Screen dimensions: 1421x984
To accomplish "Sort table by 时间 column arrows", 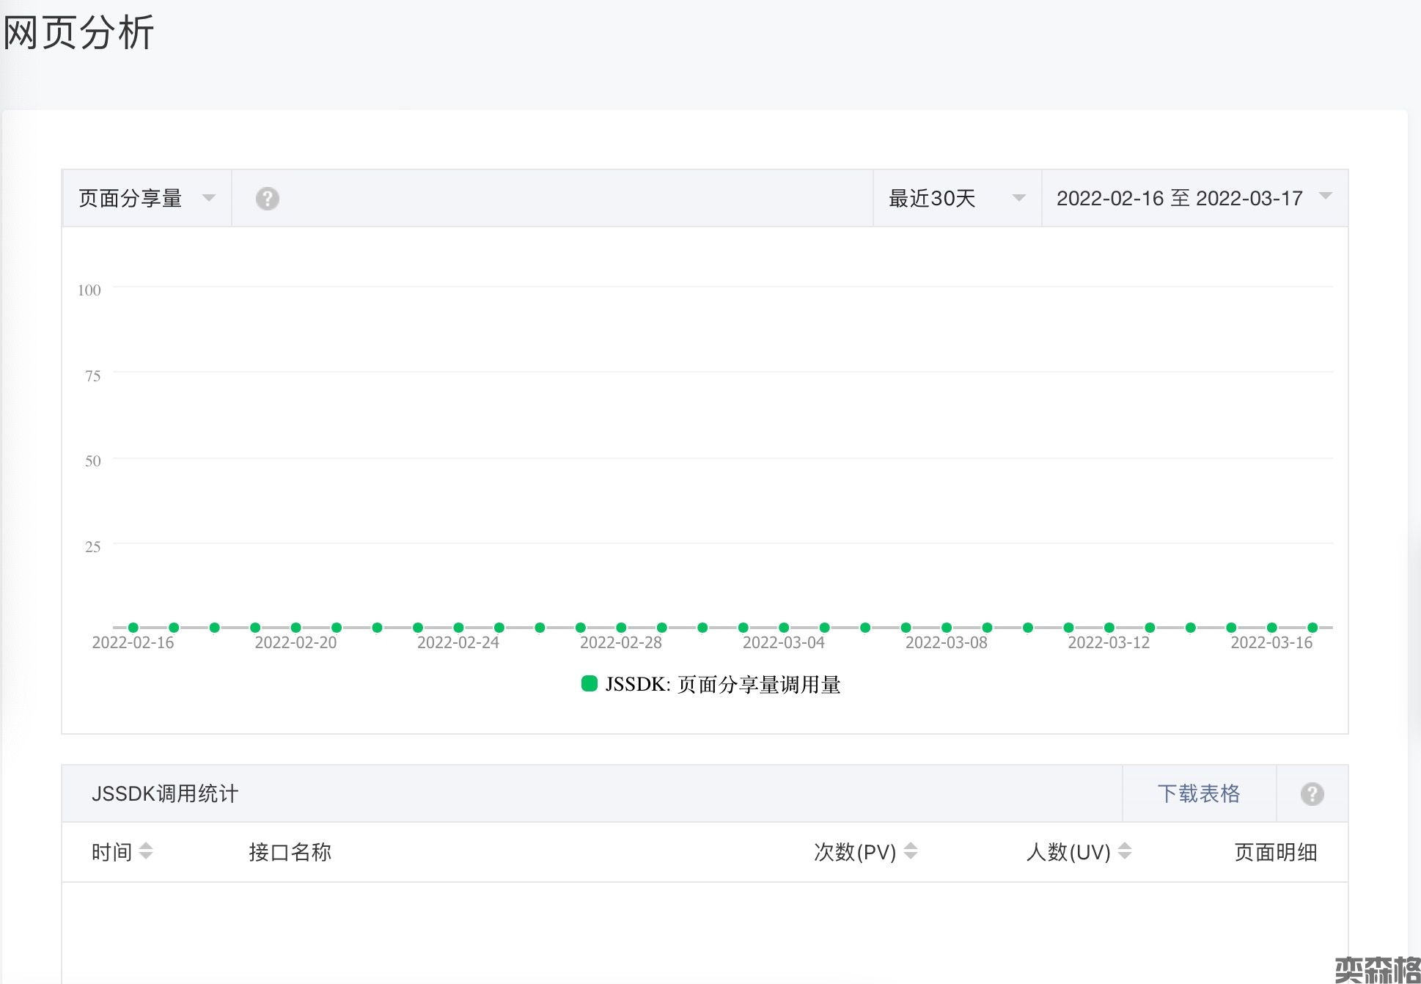I will tap(146, 851).
